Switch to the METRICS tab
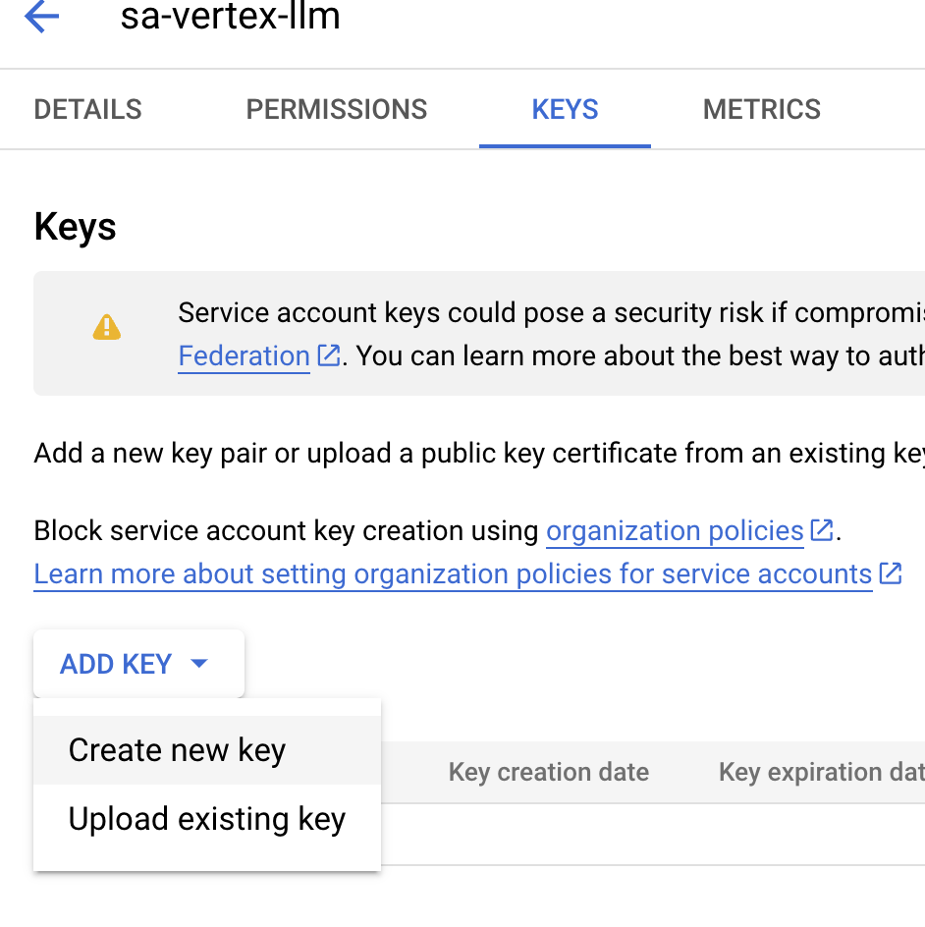This screenshot has height=927, width=925. click(761, 109)
